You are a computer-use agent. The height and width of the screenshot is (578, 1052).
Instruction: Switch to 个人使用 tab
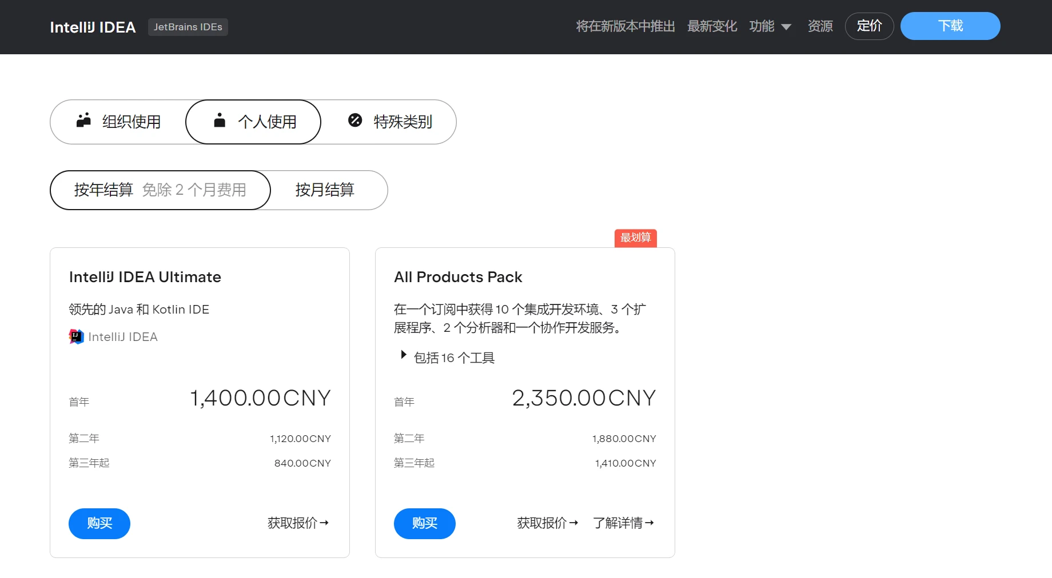[x=253, y=122]
